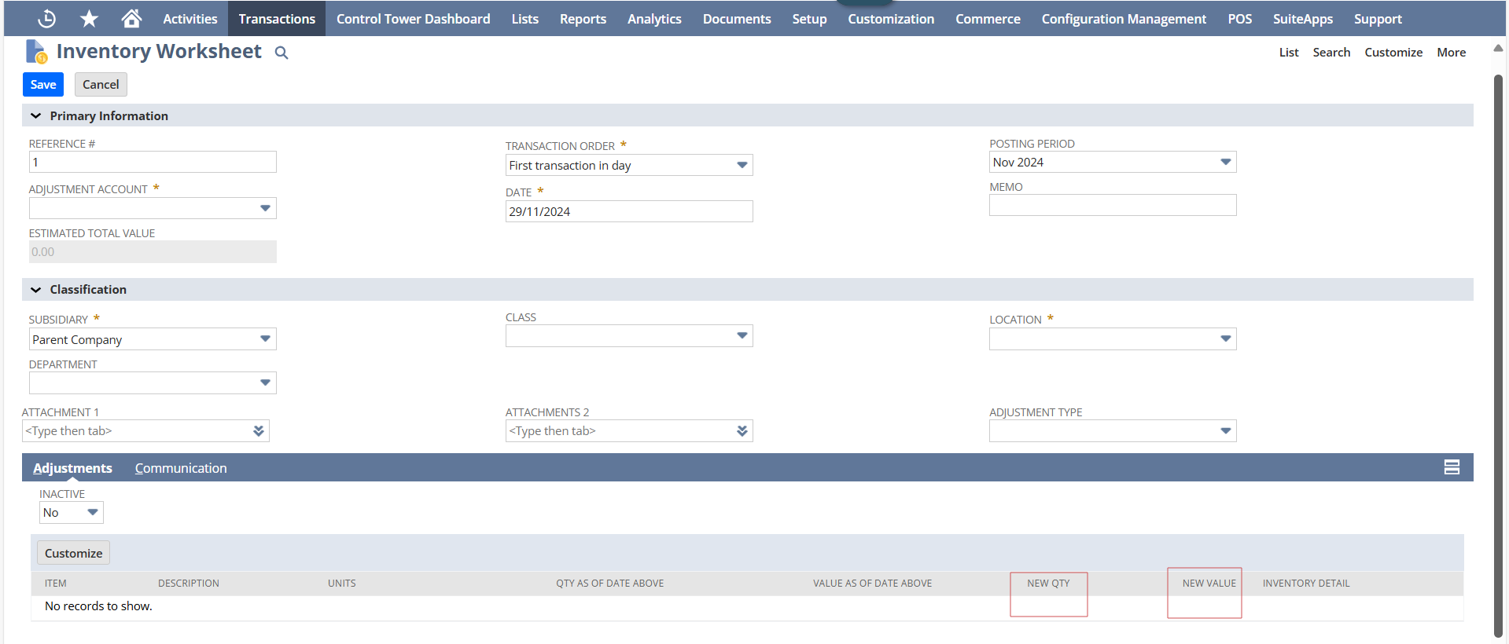Click the vertical page scrollbar

(x=1498, y=353)
